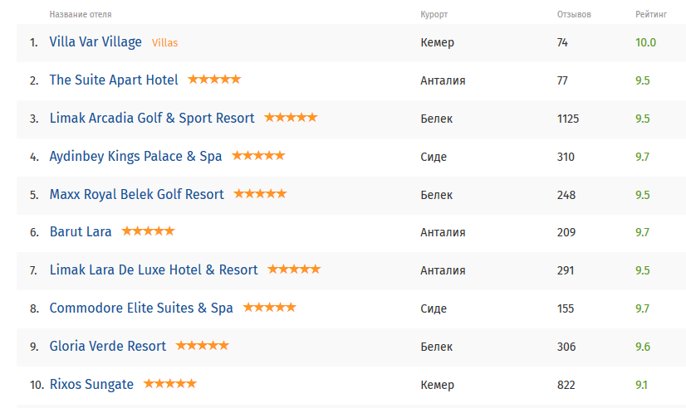
Task: Click the "Рейтинг" column header
Action: pos(649,15)
